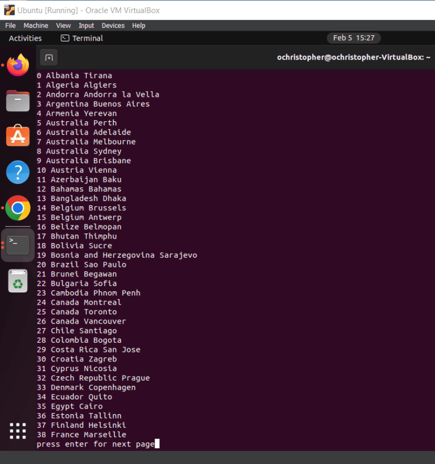This screenshot has width=435, height=464.
Task: Open Ubuntu Software store icon
Action: click(18, 137)
